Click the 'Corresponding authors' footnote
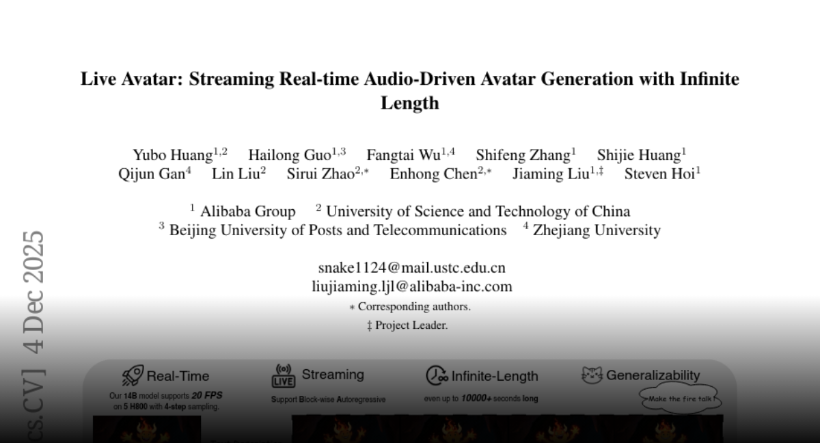This screenshot has height=443, width=820. (413, 306)
